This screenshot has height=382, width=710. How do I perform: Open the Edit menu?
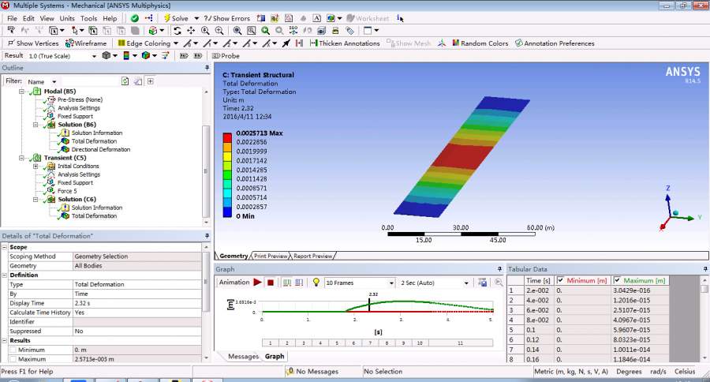pyautogui.click(x=28, y=18)
